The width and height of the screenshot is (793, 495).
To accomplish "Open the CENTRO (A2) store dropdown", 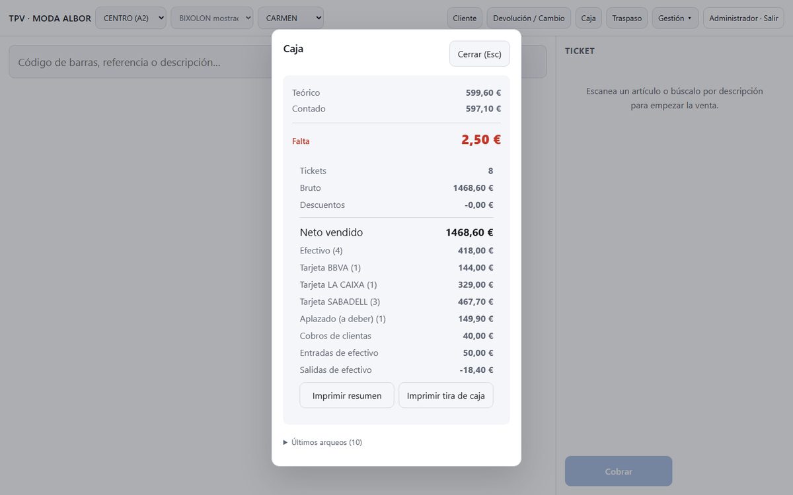I will coord(130,18).
